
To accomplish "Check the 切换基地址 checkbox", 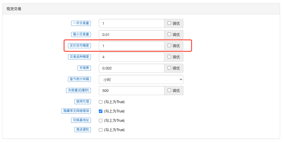I will (100, 120).
